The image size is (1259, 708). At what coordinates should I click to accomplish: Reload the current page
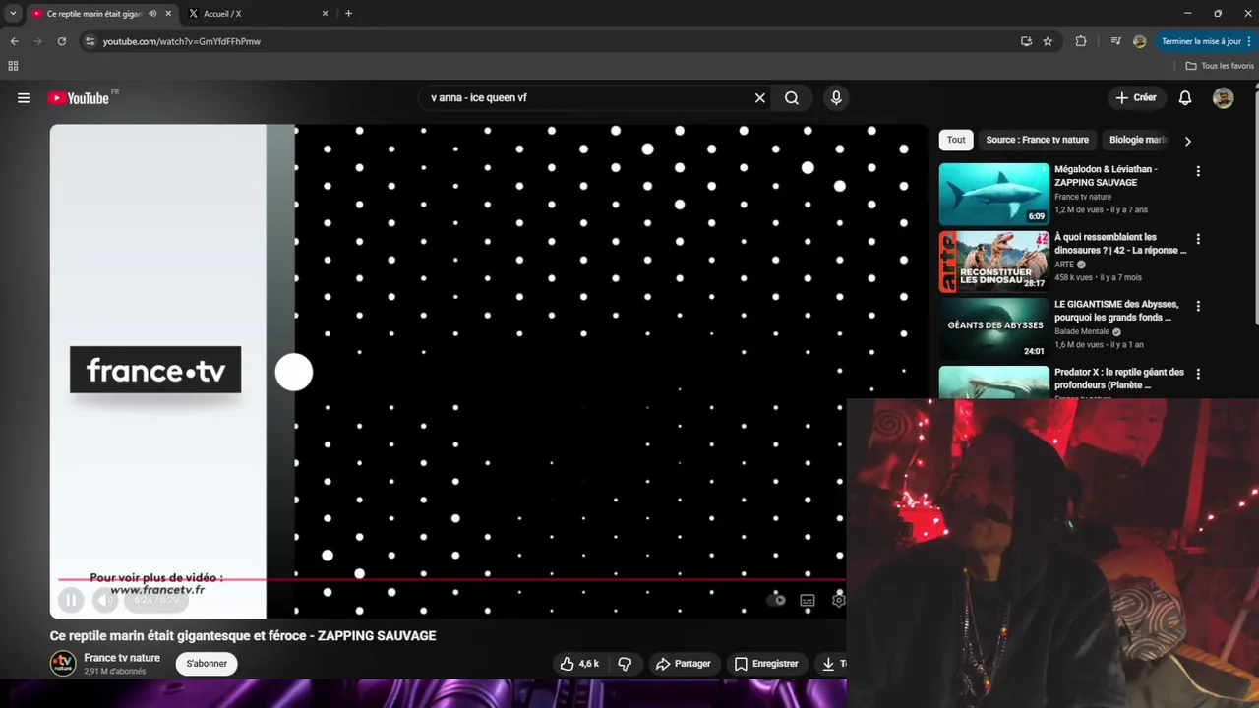point(61,41)
